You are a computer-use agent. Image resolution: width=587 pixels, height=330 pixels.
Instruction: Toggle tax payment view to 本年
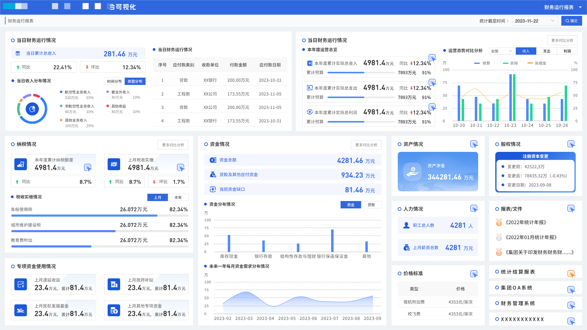178,197
